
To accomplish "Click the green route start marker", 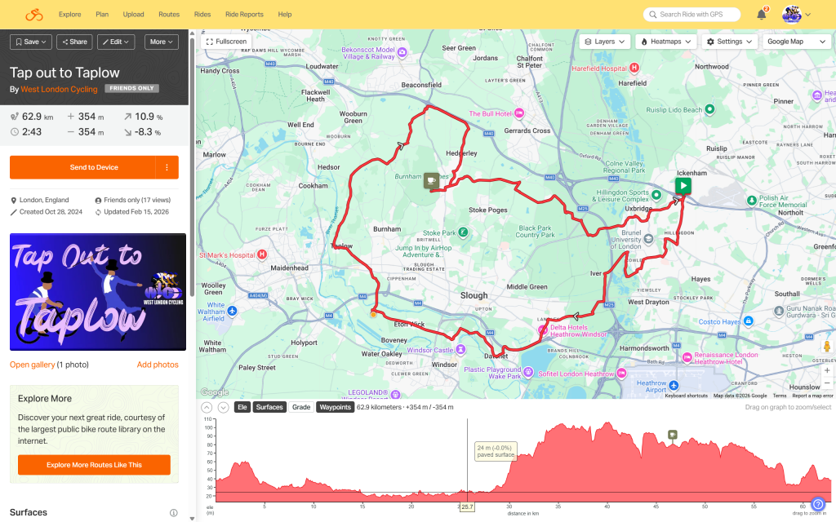I will point(683,186).
